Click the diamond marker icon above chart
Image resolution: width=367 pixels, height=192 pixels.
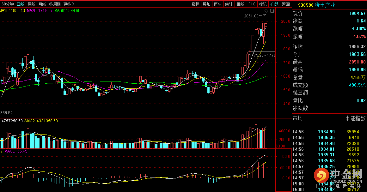click(x=266, y=11)
